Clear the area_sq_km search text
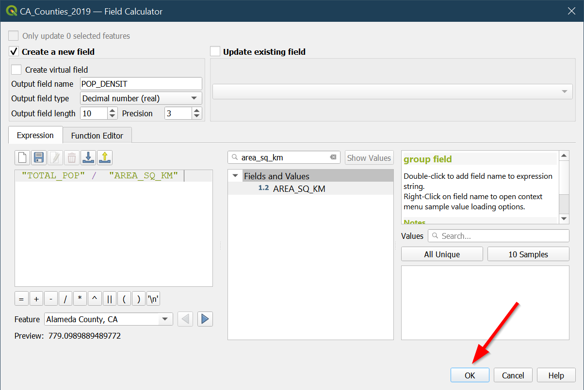The width and height of the screenshot is (584, 390). click(x=333, y=157)
